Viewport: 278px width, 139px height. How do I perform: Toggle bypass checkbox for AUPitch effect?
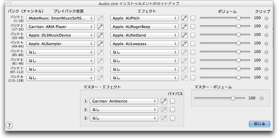193,18
